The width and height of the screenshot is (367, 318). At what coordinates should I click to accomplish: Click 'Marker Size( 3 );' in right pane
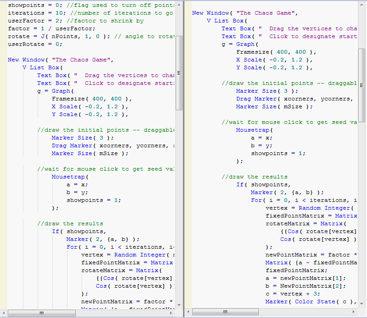click(267, 91)
